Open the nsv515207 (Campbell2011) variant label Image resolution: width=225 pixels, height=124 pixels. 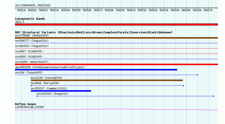pos(49,88)
